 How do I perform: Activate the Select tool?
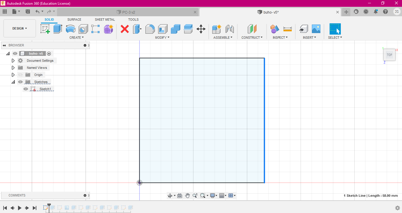pyautogui.click(x=335, y=29)
